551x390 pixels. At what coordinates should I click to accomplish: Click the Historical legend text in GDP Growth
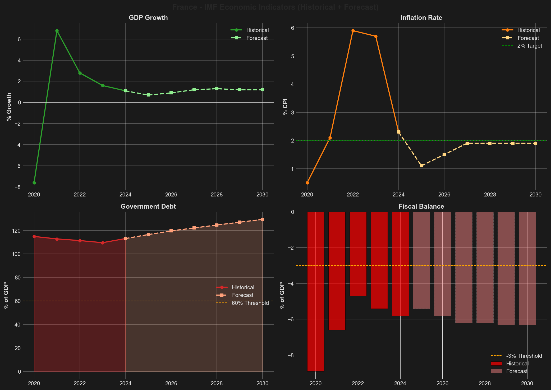[x=257, y=30]
